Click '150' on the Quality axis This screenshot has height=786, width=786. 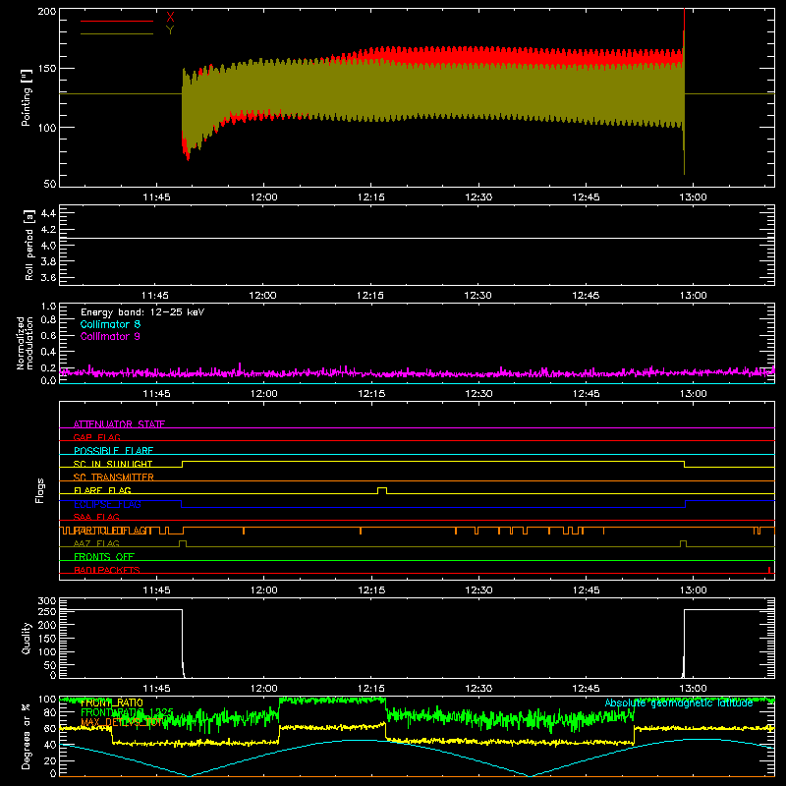click(47, 639)
